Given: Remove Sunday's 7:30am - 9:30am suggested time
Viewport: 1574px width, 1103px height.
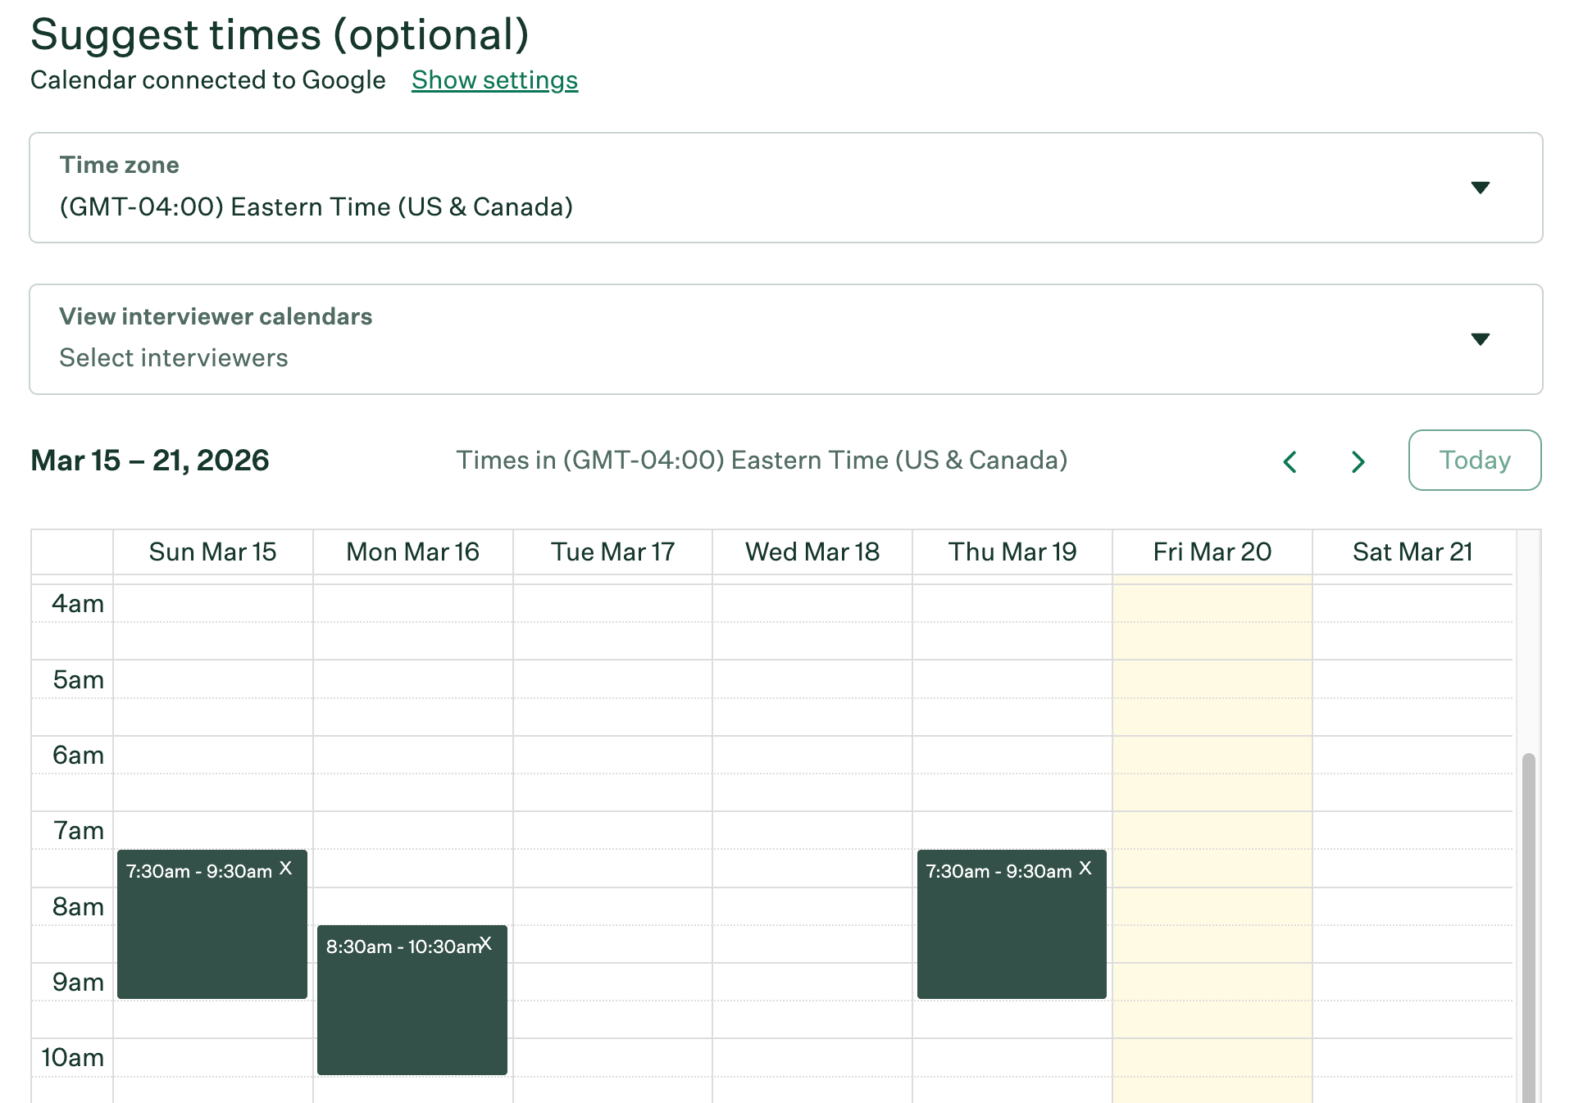Looking at the screenshot, I should pos(286,869).
